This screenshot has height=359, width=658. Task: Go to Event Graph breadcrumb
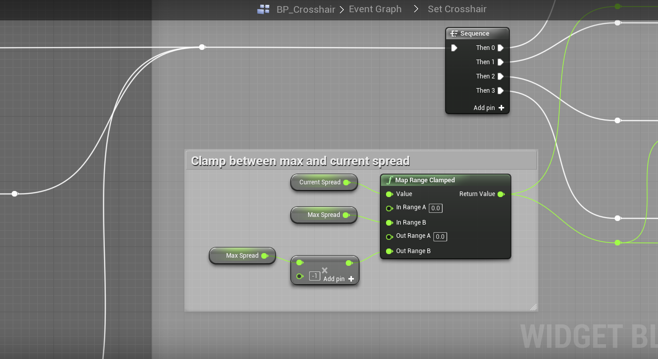tap(375, 9)
